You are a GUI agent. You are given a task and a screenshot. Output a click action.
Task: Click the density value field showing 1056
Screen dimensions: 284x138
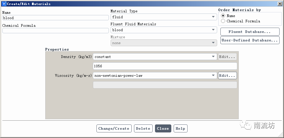point(165,66)
